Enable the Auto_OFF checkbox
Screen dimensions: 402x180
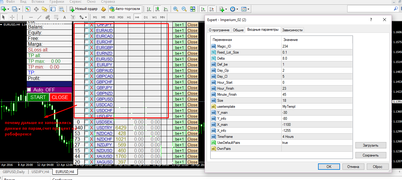pyautogui.click(x=29, y=90)
